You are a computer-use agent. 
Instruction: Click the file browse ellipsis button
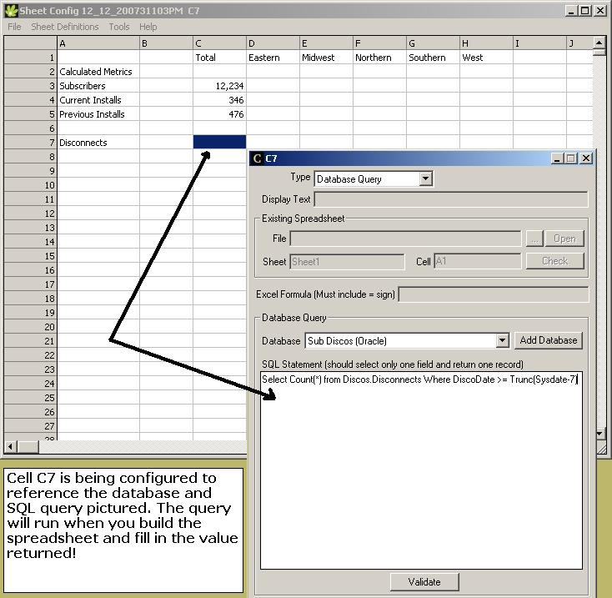(x=534, y=239)
